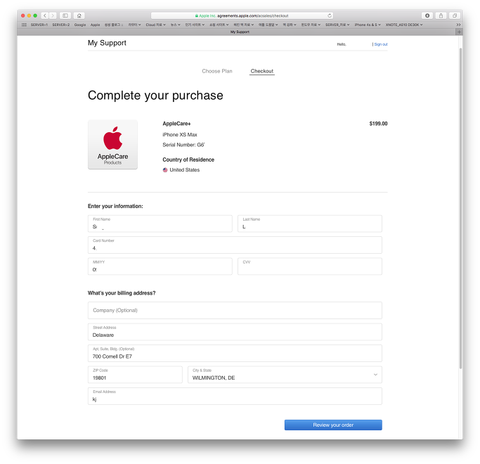Image resolution: width=480 pixels, height=464 pixels.
Task: Open the City & State dropdown
Action: (x=285, y=375)
